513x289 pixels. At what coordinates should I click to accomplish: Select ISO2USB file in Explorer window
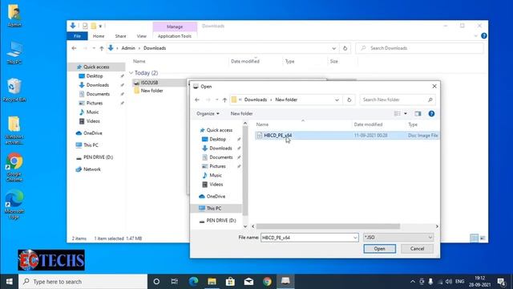149,83
